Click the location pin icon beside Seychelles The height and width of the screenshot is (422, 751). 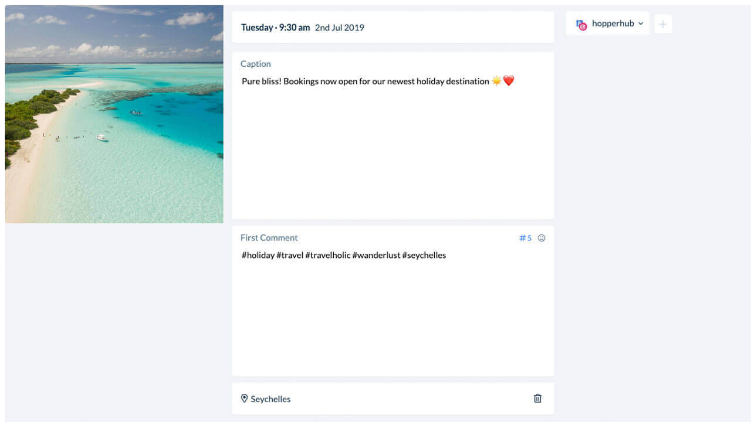coord(245,398)
